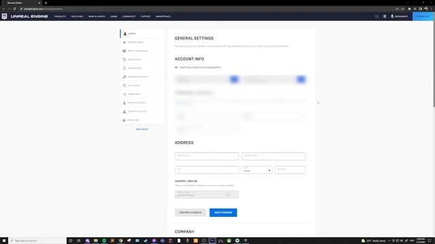Open the Community menu in the header
Screen dimensions: 435x244
pos(129,16)
